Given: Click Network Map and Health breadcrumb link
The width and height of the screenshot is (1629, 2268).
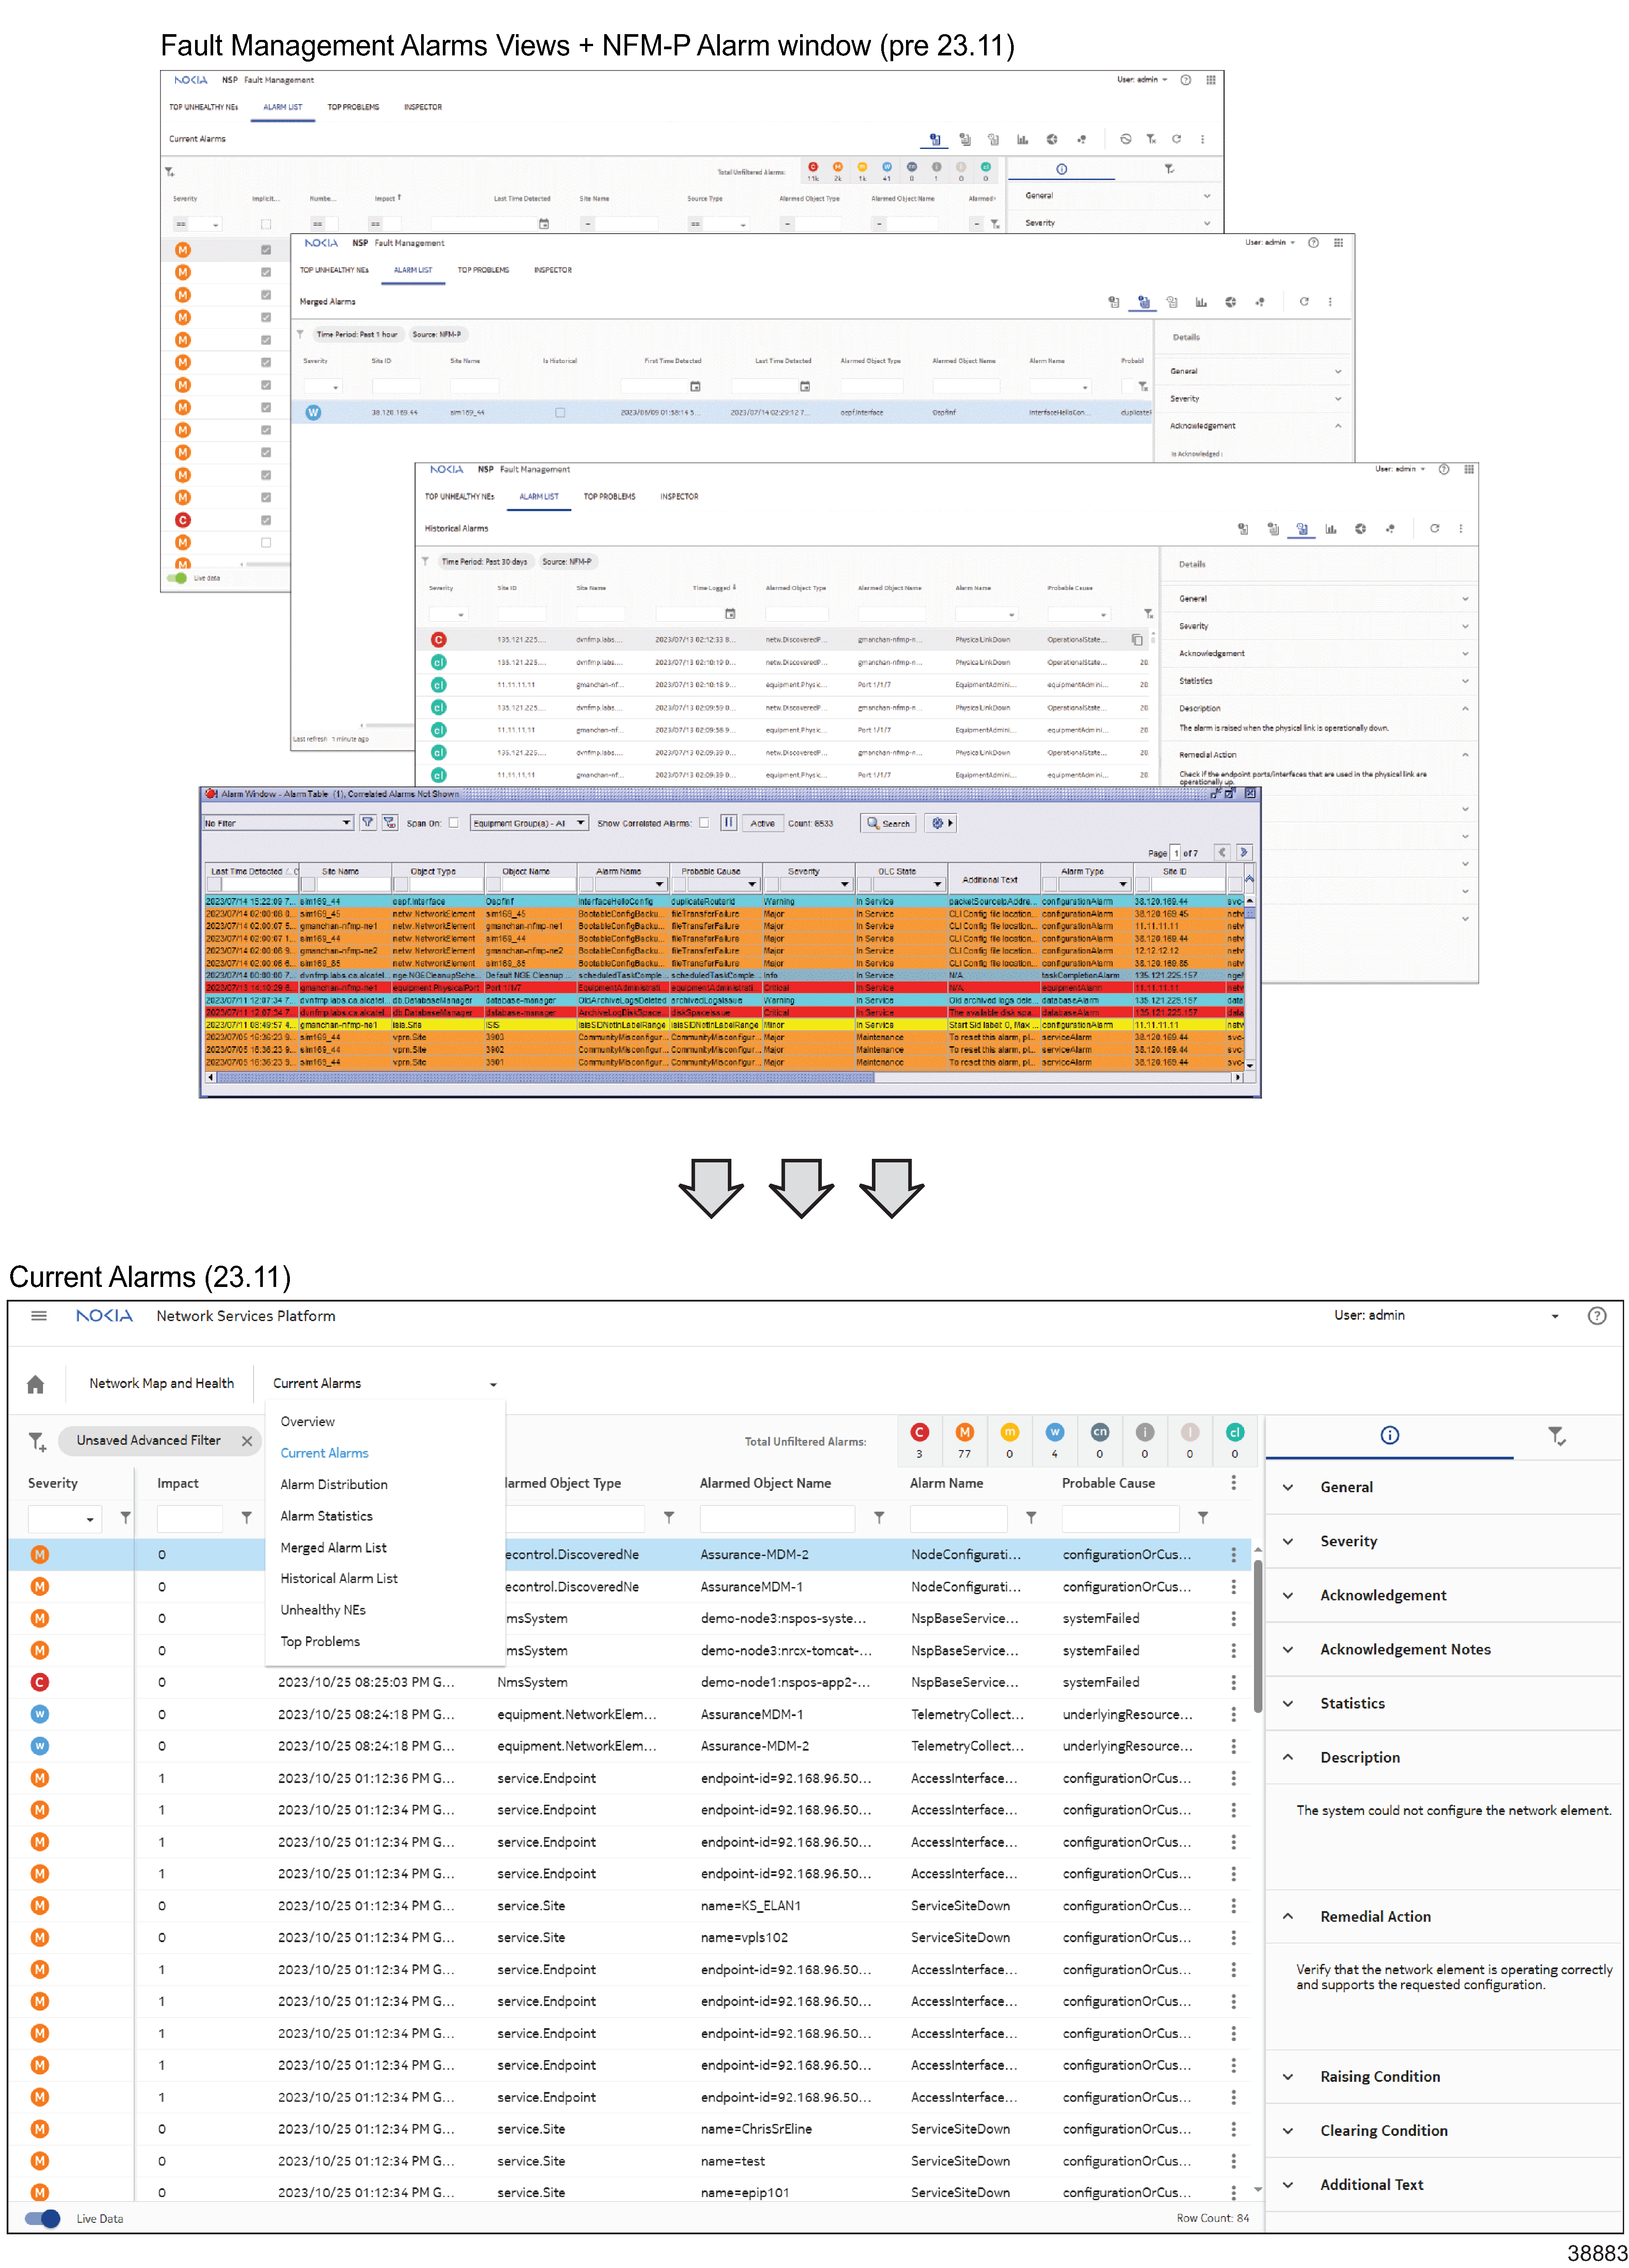Looking at the screenshot, I should pos(161,1384).
